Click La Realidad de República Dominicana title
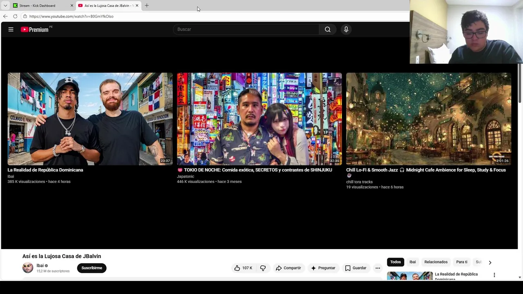 click(x=45, y=170)
